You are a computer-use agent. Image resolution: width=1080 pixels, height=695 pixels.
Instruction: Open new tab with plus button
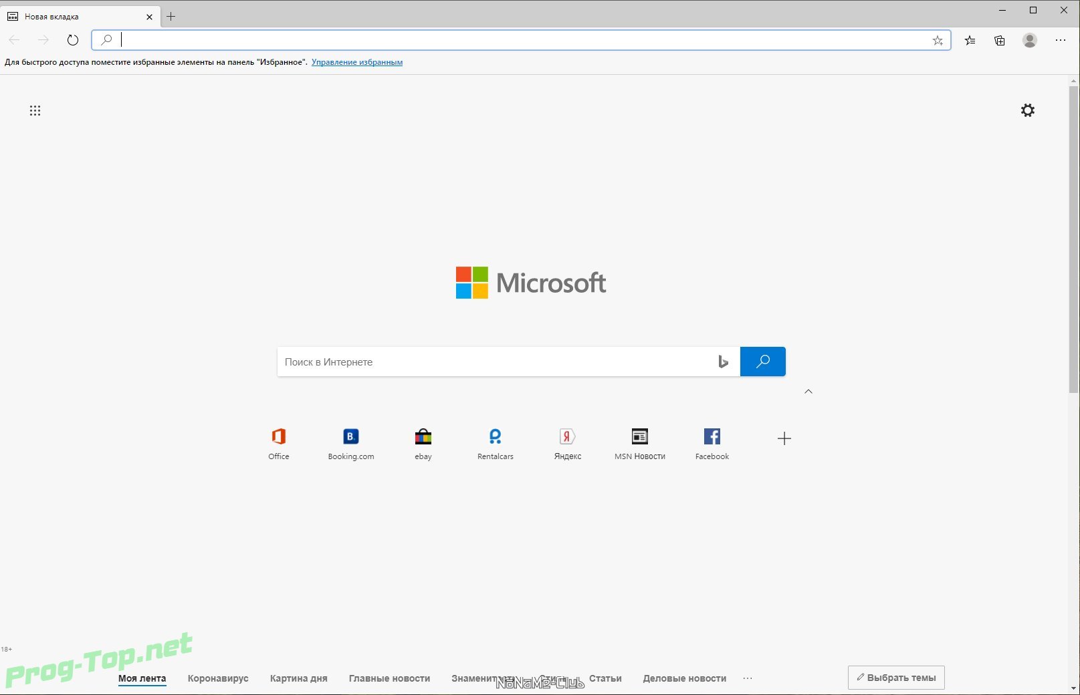coord(171,17)
